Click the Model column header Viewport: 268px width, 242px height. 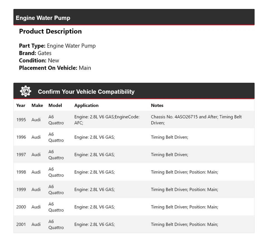pyautogui.click(x=55, y=105)
